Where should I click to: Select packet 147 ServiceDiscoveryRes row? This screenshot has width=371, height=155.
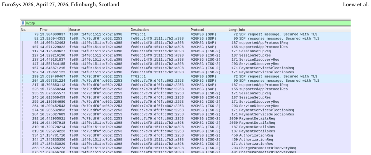click(185, 64)
